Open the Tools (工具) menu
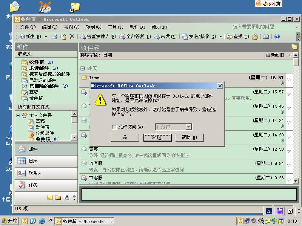Image resolution: width=302 pixels, height=226 pixels. [x=116, y=27]
